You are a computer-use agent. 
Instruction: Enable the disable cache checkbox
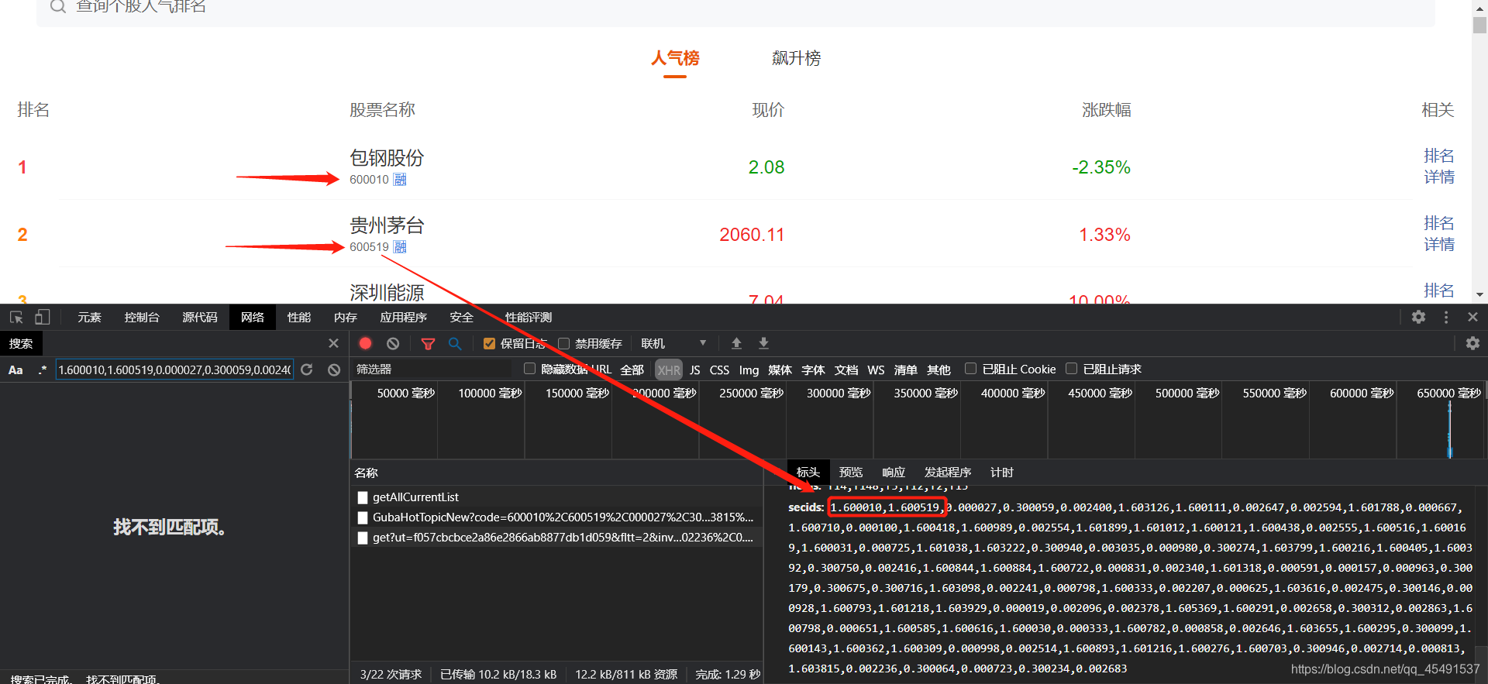coord(563,343)
